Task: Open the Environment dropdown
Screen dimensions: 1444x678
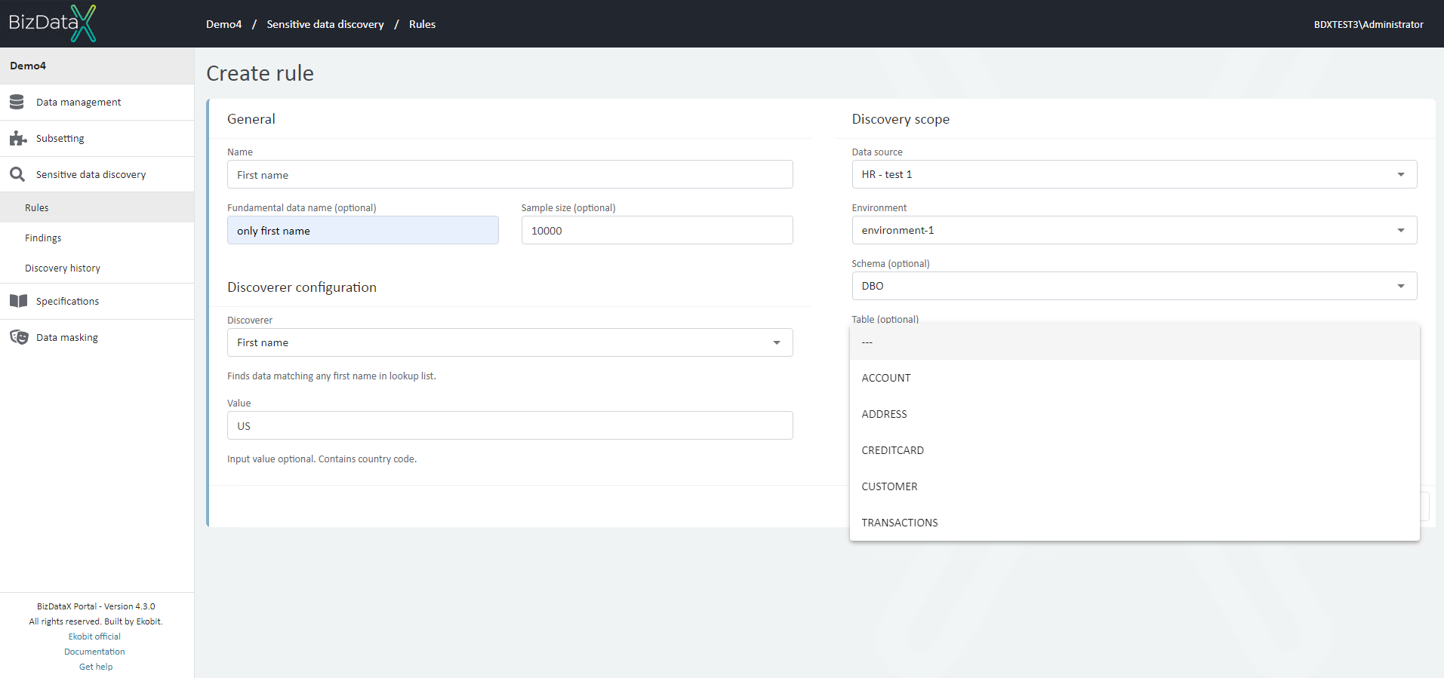Action: pyautogui.click(x=1134, y=230)
